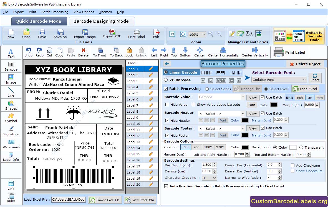Screen dimensions: 328x207
Task: Click Export Image in File Tools
Action: [85, 33]
